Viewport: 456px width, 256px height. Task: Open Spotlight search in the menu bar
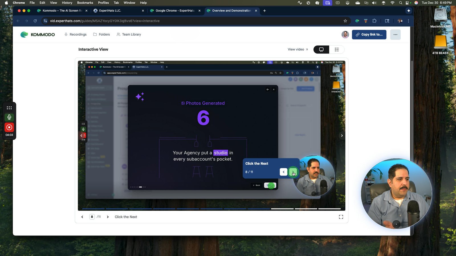(400, 3)
